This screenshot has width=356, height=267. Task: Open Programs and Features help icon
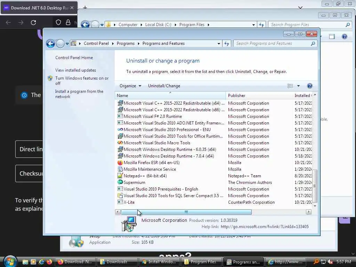click(309, 86)
